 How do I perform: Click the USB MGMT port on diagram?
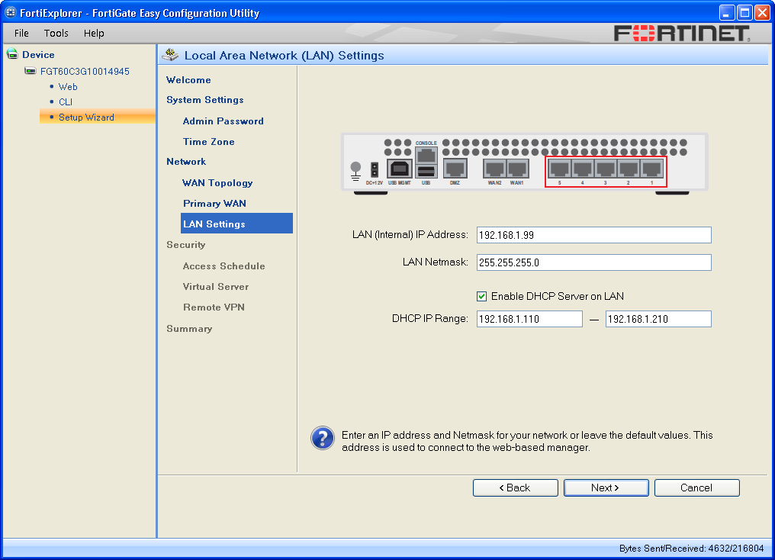pos(400,169)
